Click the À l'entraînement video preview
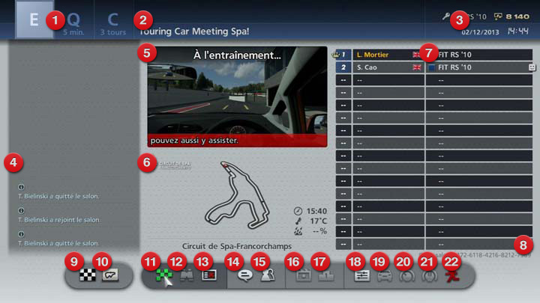This screenshot has height=303, width=540. tap(237, 97)
